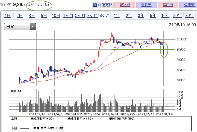
Task: Click the 9,000 price axis label
Action: click(x=181, y=60)
